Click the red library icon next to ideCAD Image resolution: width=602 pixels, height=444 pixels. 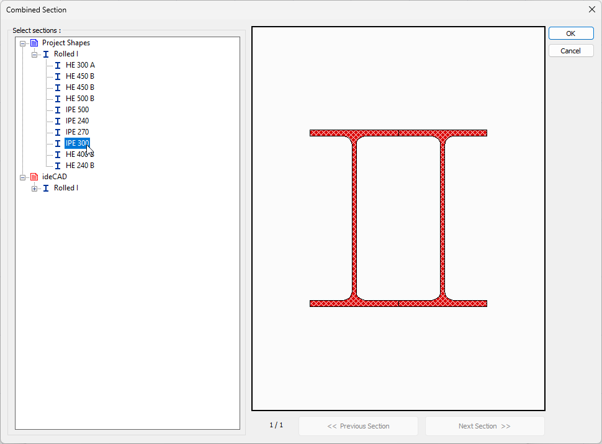[33, 177]
